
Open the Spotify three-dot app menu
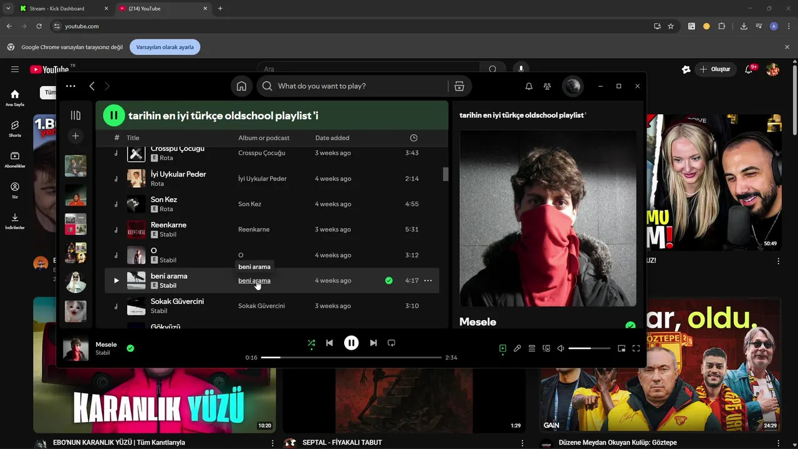click(x=70, y=86)
